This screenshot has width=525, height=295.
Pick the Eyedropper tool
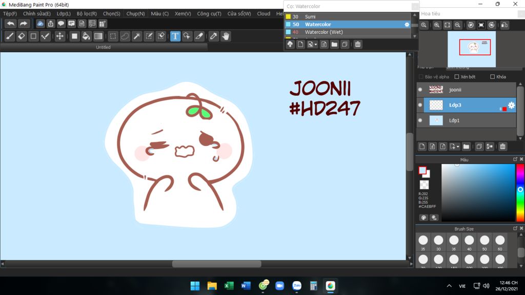(x=213, y=36)
